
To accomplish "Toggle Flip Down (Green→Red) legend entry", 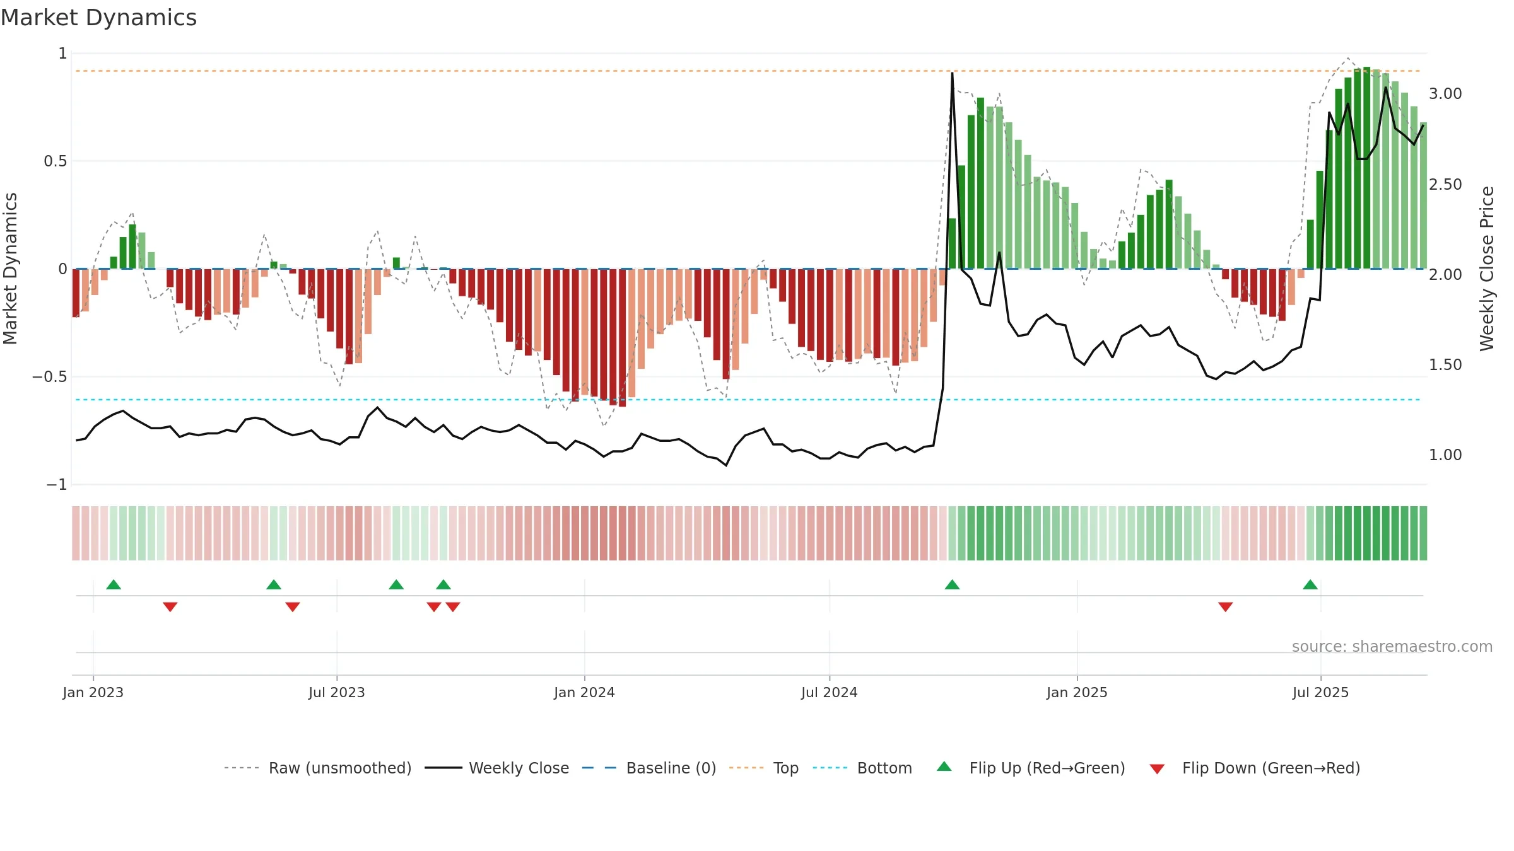I will [1255, 768].
